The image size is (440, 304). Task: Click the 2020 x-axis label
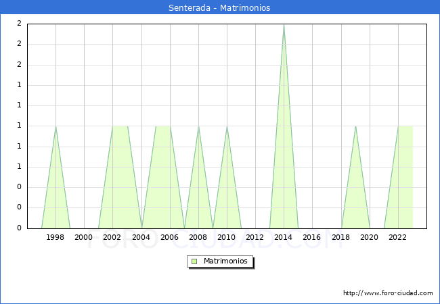point(370,237)
